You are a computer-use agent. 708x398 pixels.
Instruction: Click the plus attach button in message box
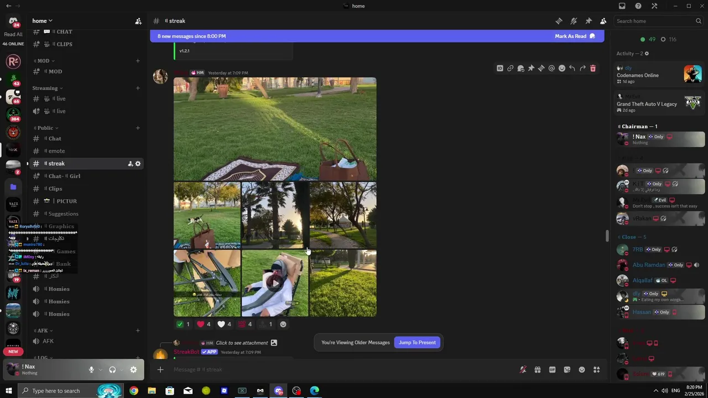point(160,369)
